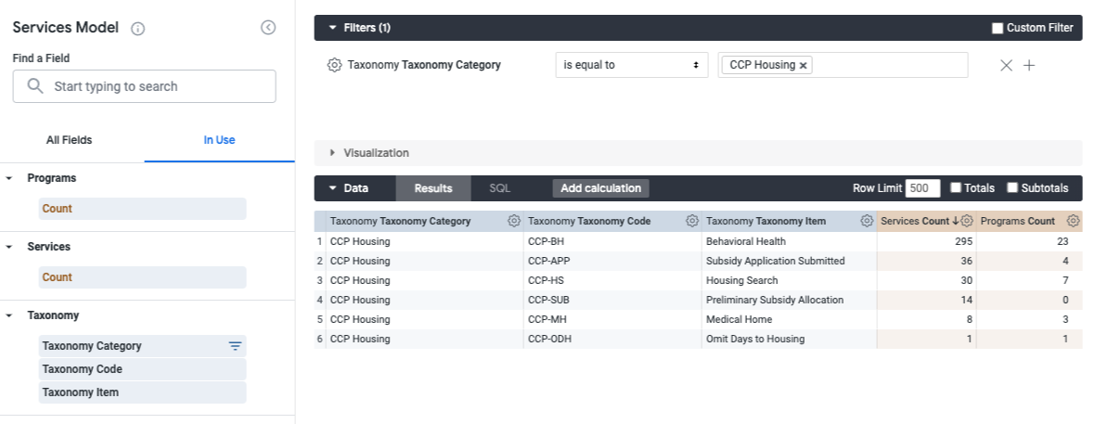This screenshot has height=424, width=1095.
Task: Click the CCP-HS code cell
Action: (x=612, y=281)
